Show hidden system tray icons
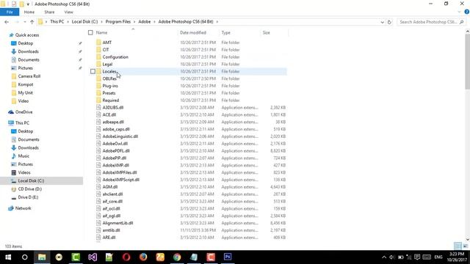This screenshot has height=264, width=470. [384, 257]
